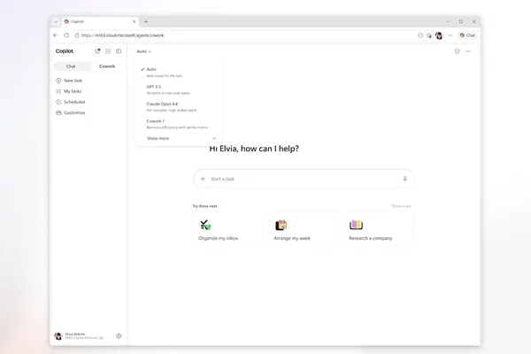Expand Show more in model list
Image resolution: width=531 pixels, height=354 pixels.
tap(181, 138)
